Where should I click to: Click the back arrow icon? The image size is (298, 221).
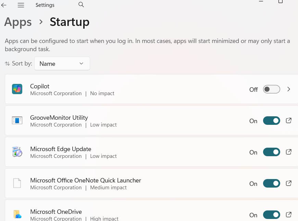(4, 5)
